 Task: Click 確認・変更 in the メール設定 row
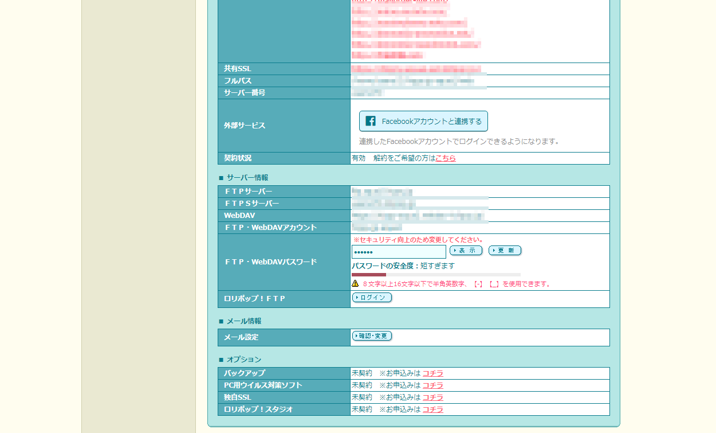coord(372,336)
